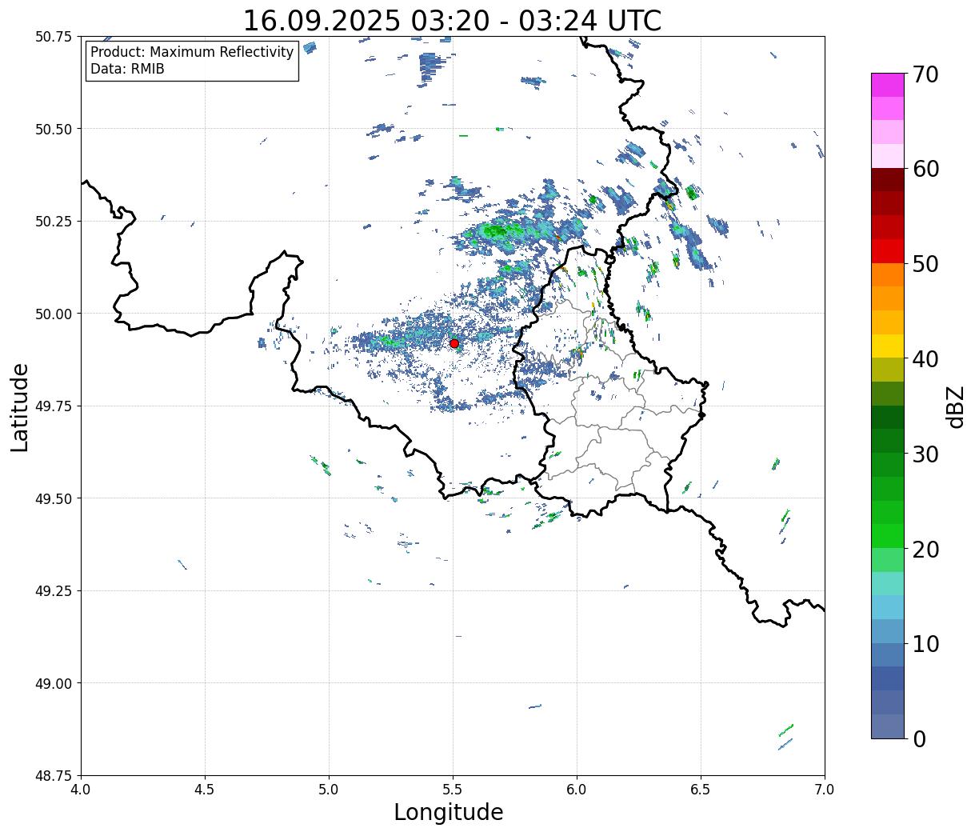Click the 'Latitude' axis label
Viewport: 975px width, 832px height.
click(x=20, y=407)
